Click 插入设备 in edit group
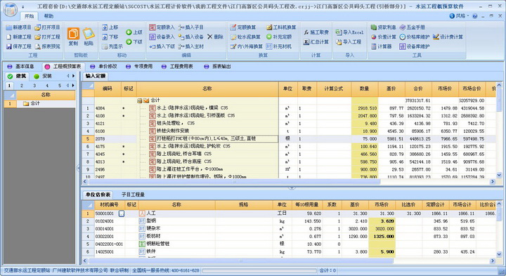Screen dimensions: 506x276 click(x=190, y=37)
